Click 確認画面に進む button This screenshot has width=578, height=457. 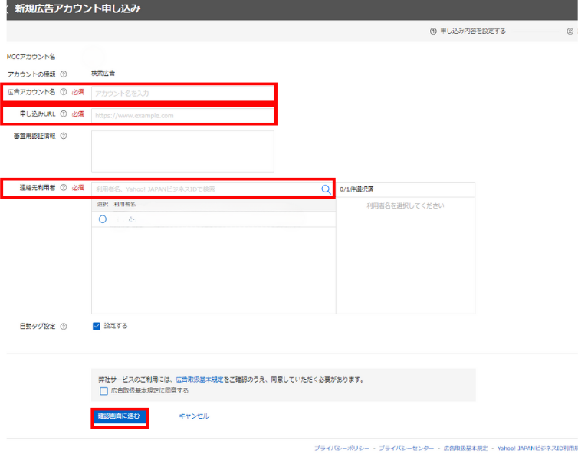119,416
